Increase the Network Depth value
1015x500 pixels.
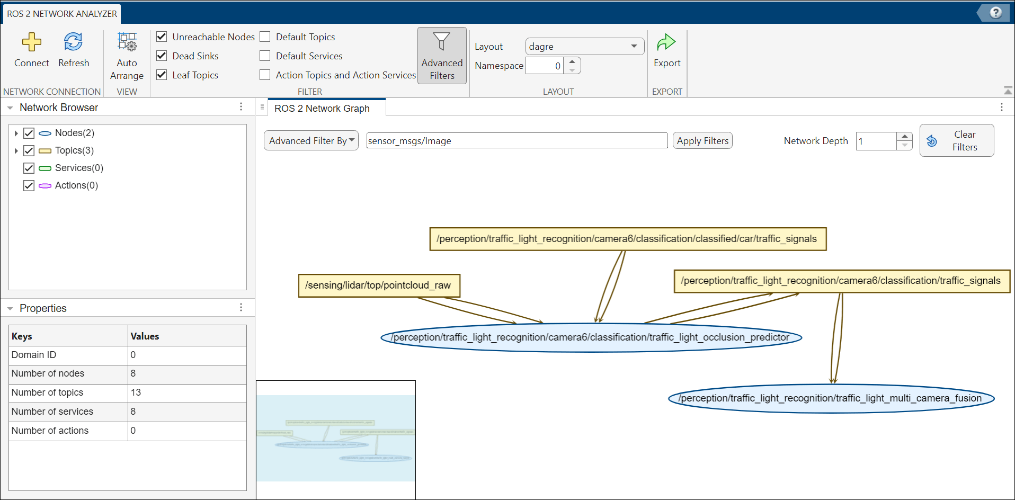pyautogui.click(x=905, y=137)
